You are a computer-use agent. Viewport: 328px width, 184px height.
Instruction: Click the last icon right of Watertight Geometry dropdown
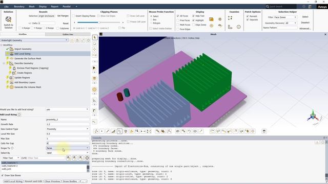click(88, 40)
